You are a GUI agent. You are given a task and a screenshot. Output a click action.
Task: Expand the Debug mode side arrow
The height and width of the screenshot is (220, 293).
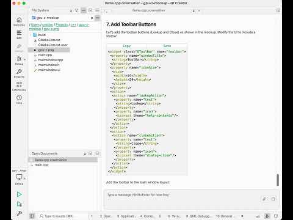pos(25,59)
